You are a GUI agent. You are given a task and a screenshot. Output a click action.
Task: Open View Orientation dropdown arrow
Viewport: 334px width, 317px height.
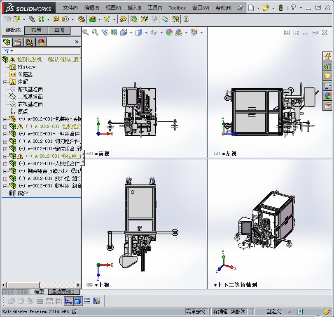(131, 33)
